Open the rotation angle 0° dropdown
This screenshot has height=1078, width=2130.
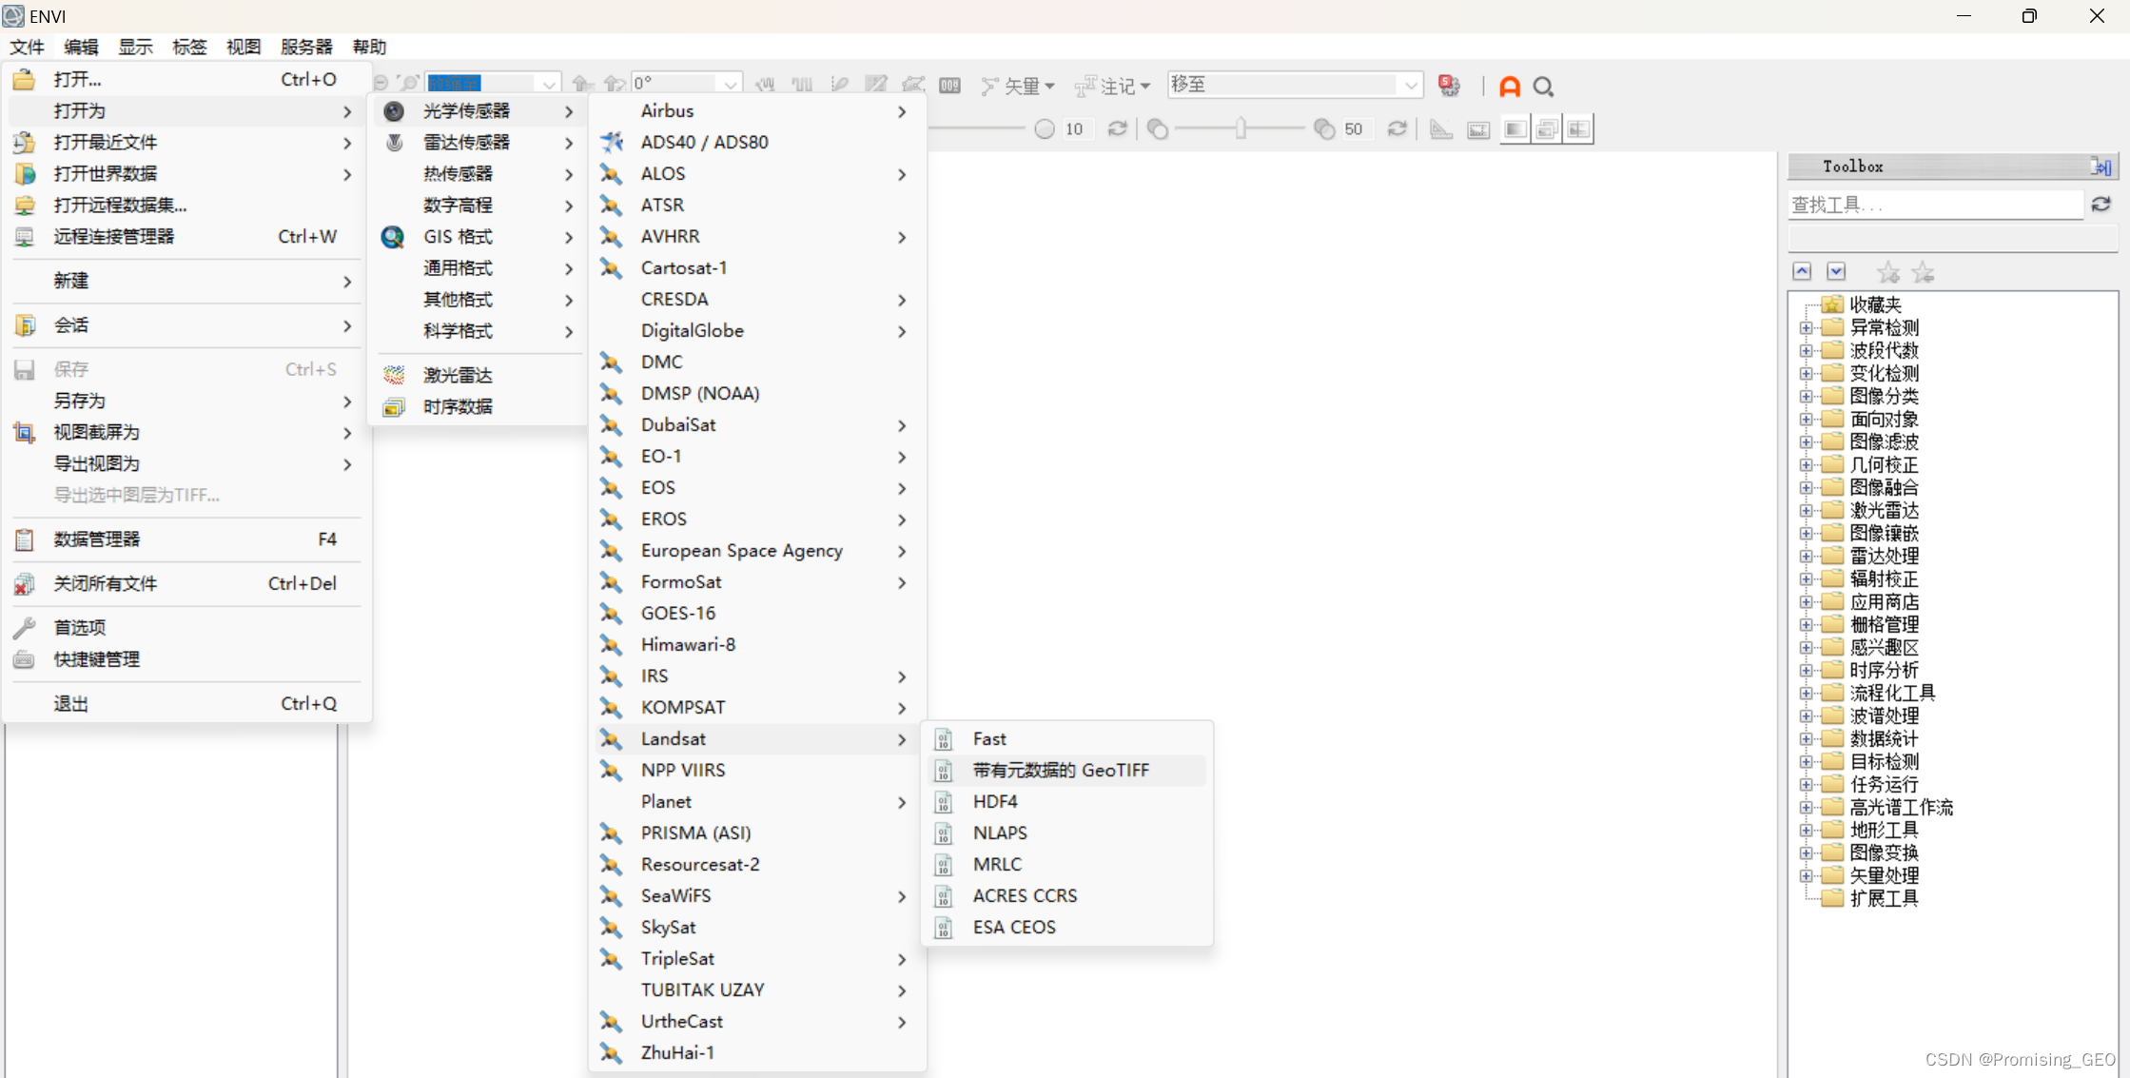tap(730, 84)
